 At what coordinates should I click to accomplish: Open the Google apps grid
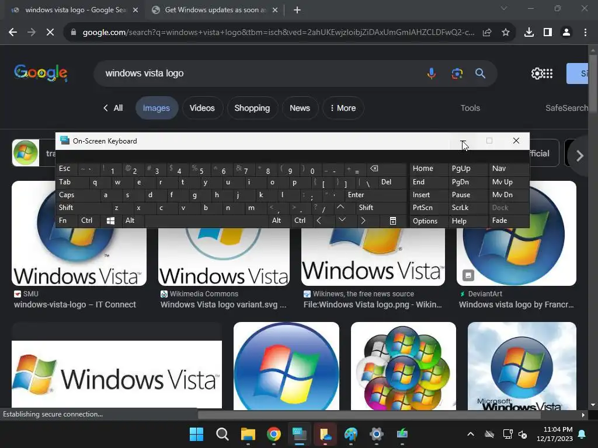pyautogui.click(x=548, y=73)
